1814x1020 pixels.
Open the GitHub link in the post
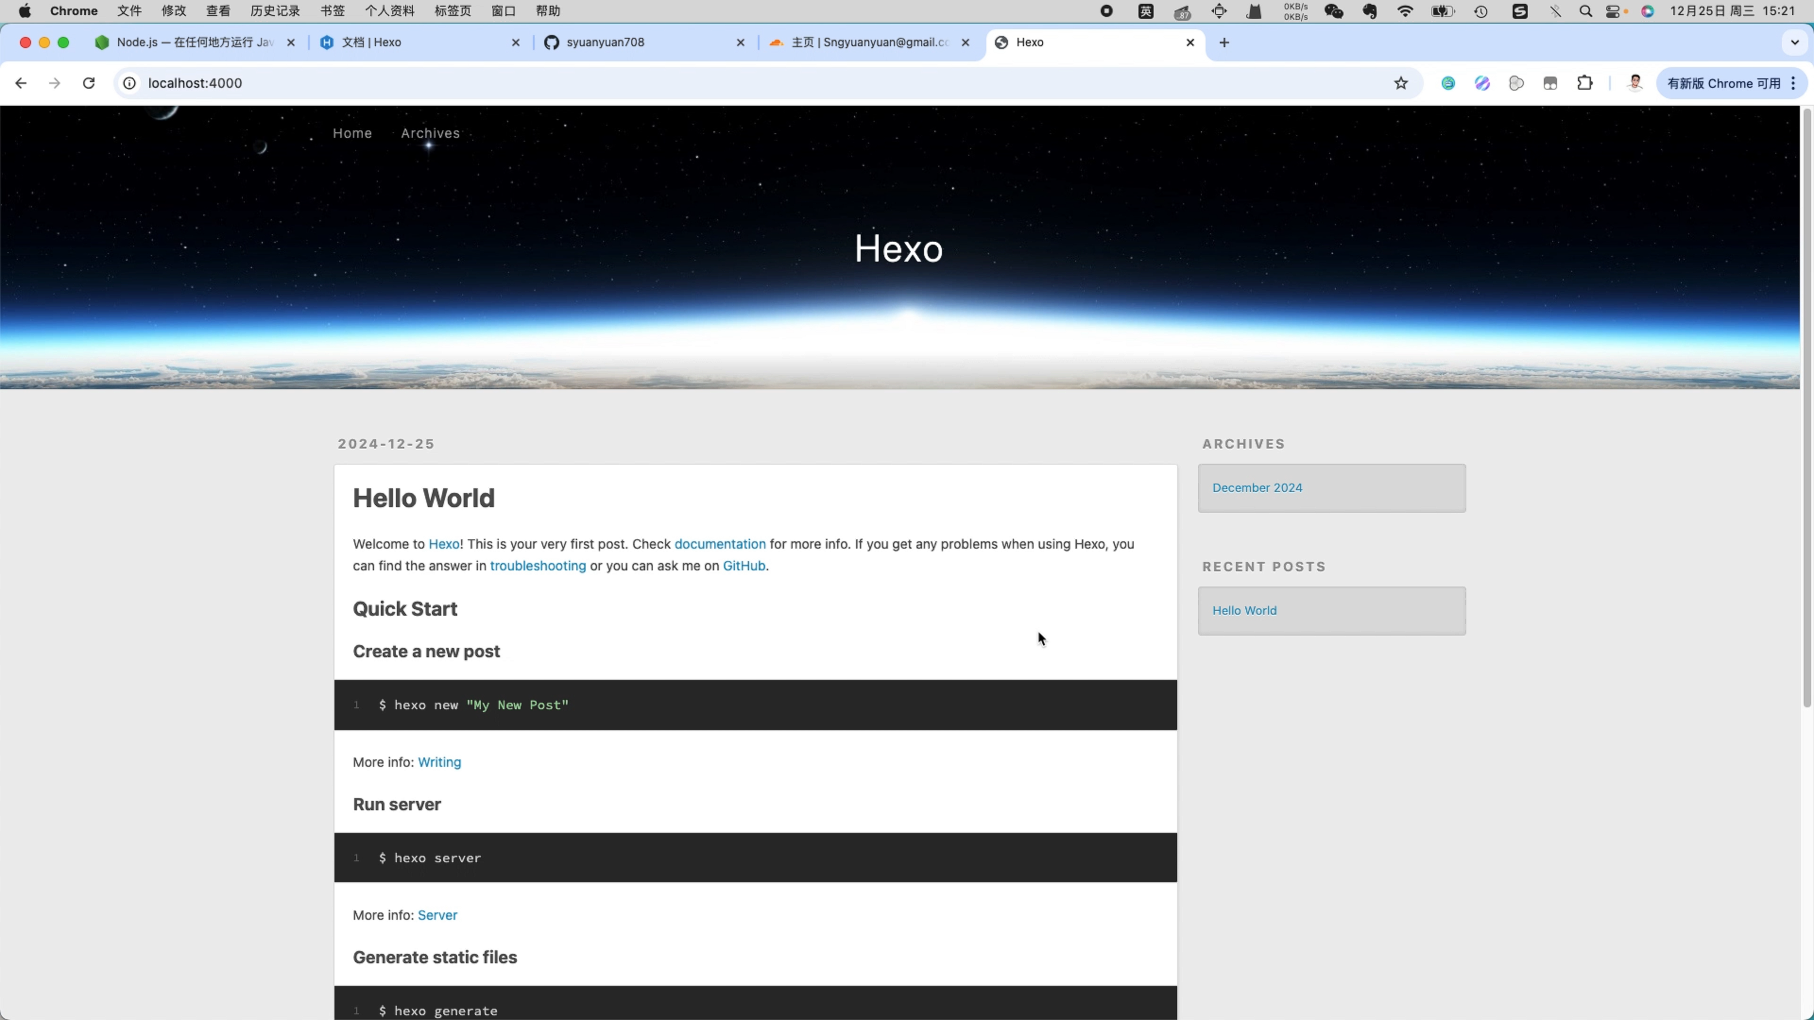(744, 566)
